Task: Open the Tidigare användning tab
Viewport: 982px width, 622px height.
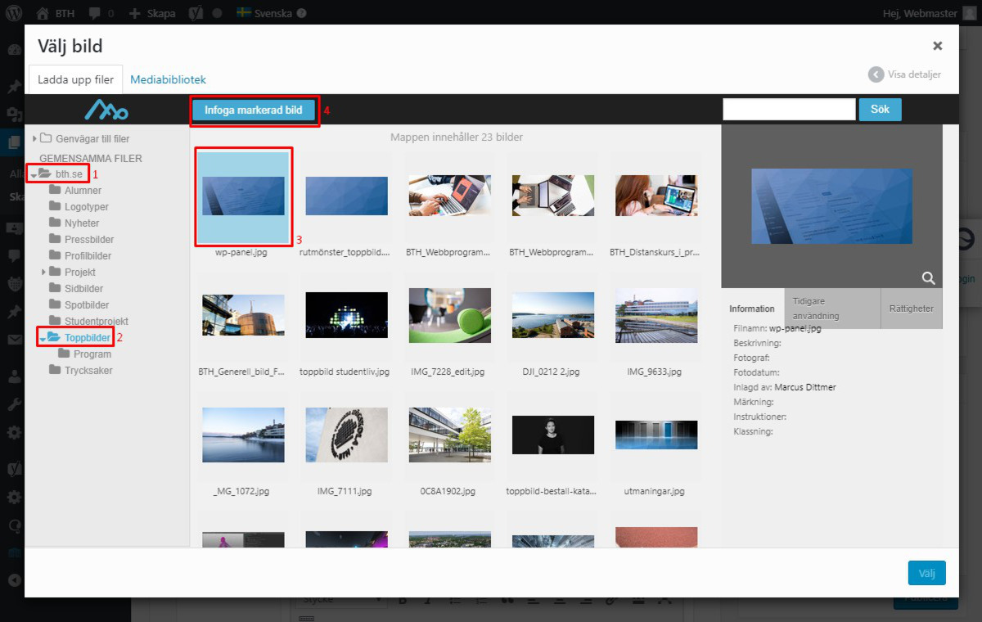Action: (832, 309)
